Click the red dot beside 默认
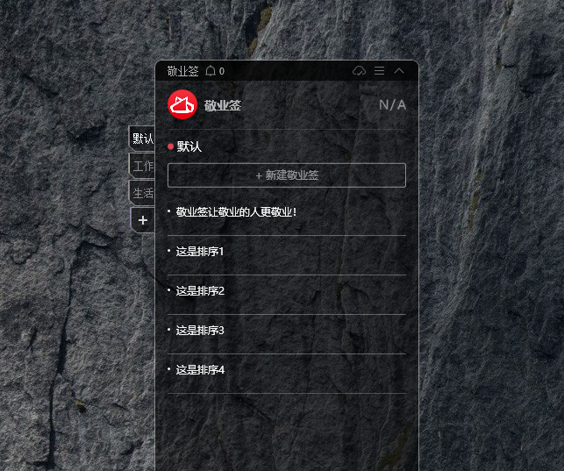This screenshot has height=471, width=564. [x=171, y=146]
